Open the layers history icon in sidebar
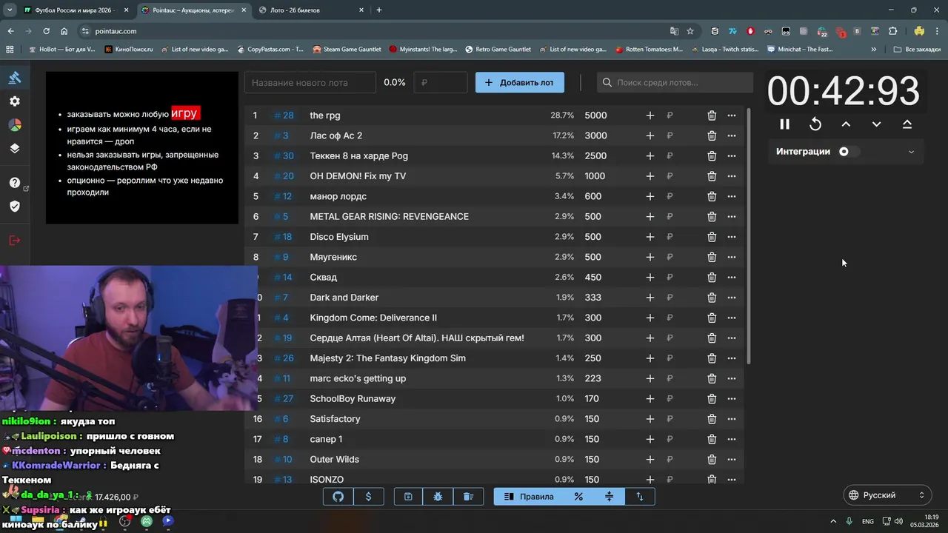The image size is (948, 533). [x=15, y=148]
